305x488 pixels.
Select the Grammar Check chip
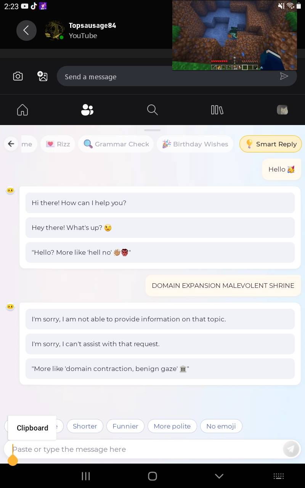pyautogui.click(x=116, y=144)
